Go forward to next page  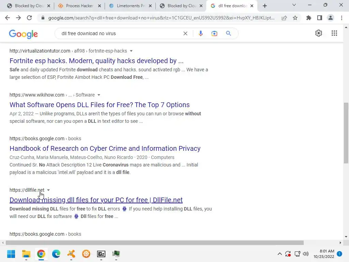tap(18, 18)
